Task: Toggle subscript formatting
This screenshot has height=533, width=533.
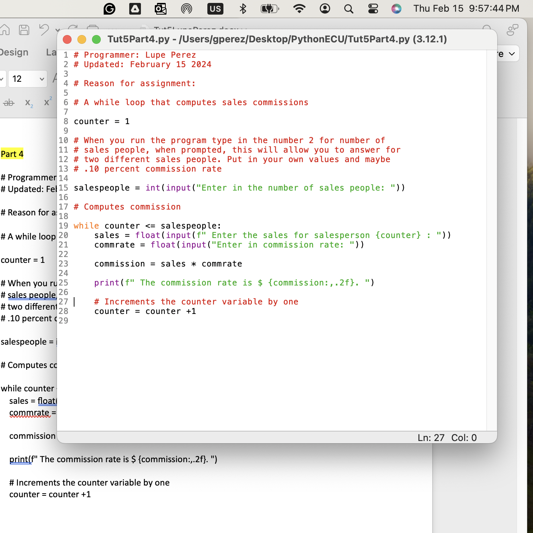Action: [29, 103]
